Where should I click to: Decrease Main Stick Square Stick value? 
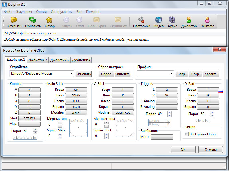(x=60, y=138)
